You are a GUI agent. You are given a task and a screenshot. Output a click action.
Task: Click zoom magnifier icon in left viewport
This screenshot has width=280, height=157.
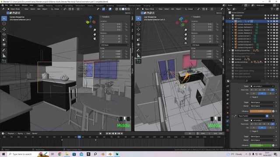[94, 30]
